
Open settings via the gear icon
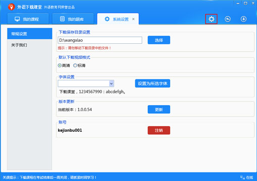(211, 19)
